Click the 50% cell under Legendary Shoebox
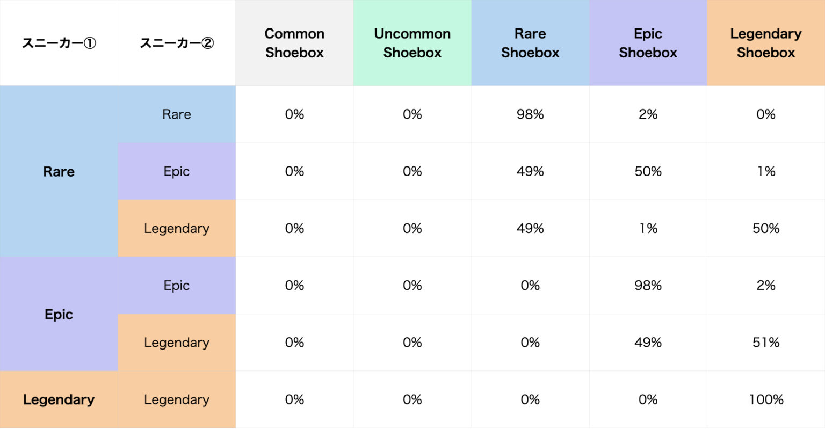 (x=766, y=229)
